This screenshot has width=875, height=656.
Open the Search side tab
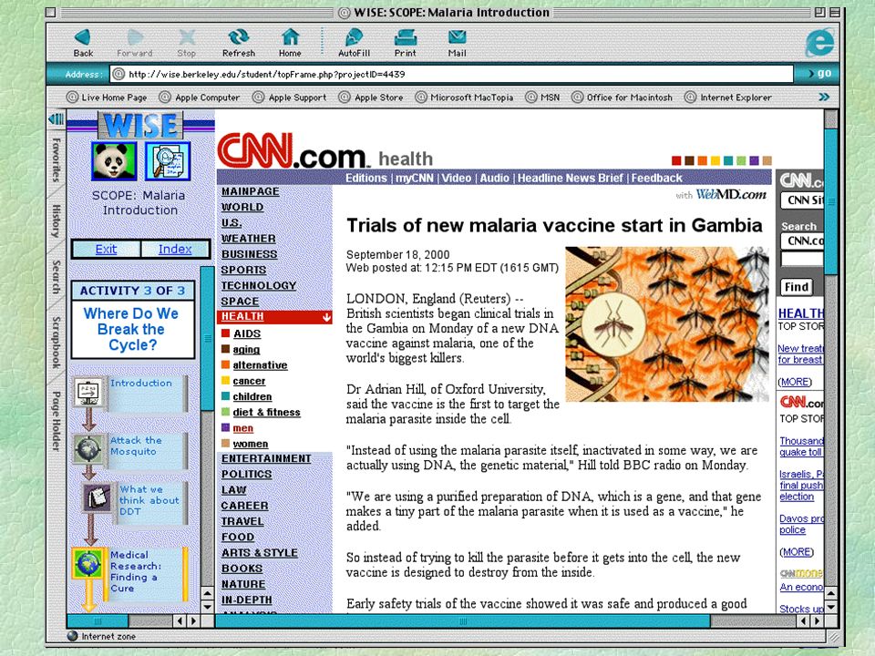point(57,277)
